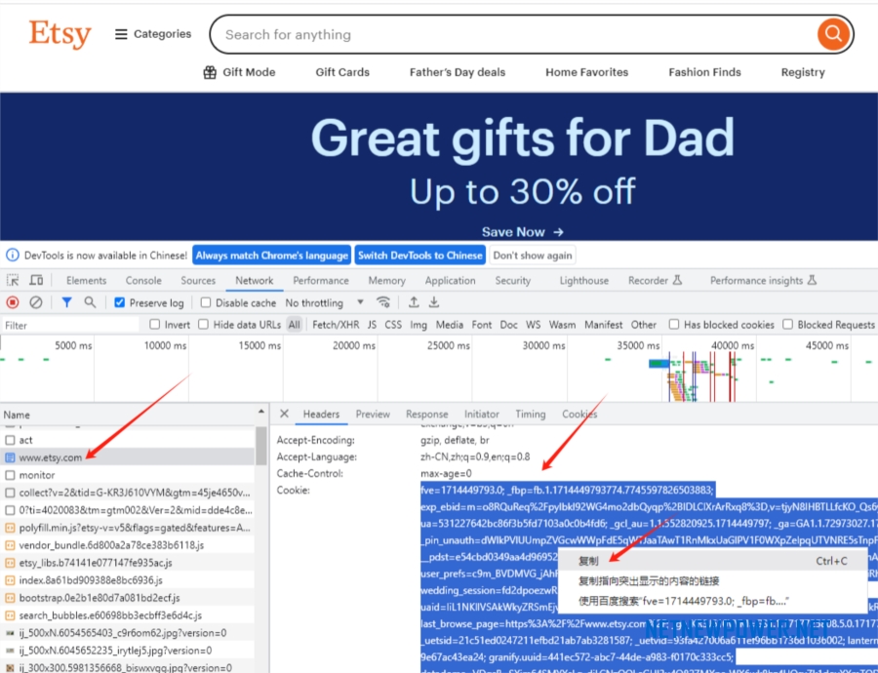The image size is (878, 673).
Task: Switch to the Response tab
Action: point(426,415)
